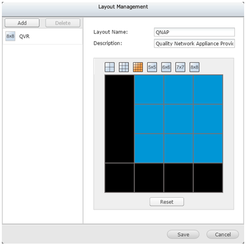This screenshot has width=246, height=245.
Task: Choose the 7x7 layout icon
Action: (x=180, y=67)
